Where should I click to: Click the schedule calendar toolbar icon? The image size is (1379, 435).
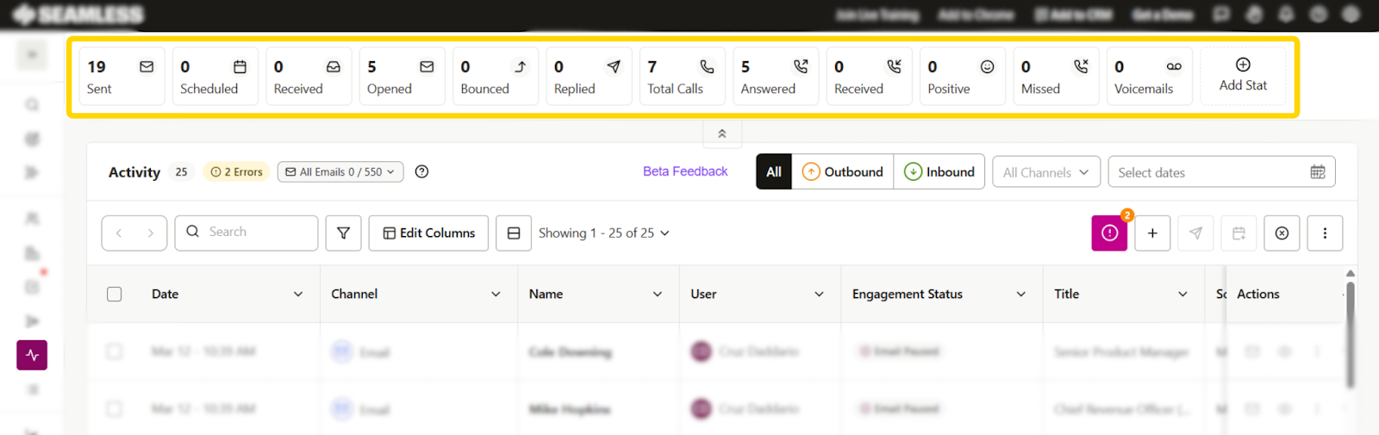click(x=1239, y=233)
